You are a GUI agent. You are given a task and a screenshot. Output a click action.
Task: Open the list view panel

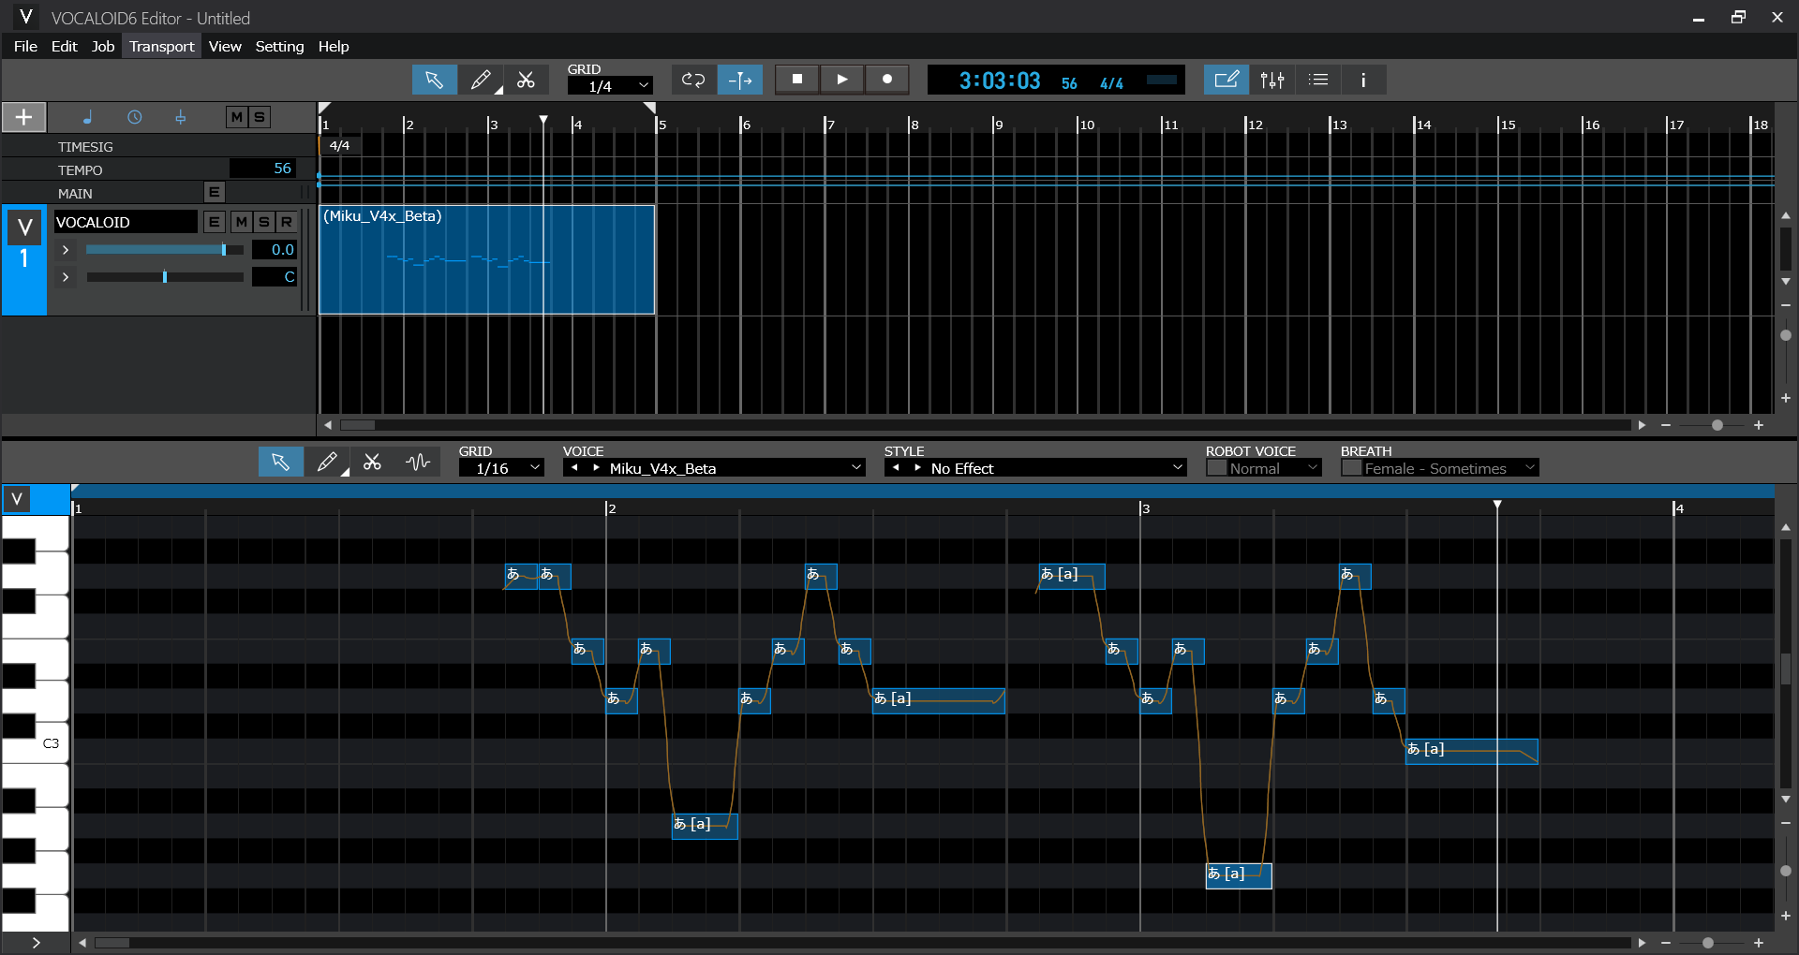pyautogui.click(x=1318, y=80)
